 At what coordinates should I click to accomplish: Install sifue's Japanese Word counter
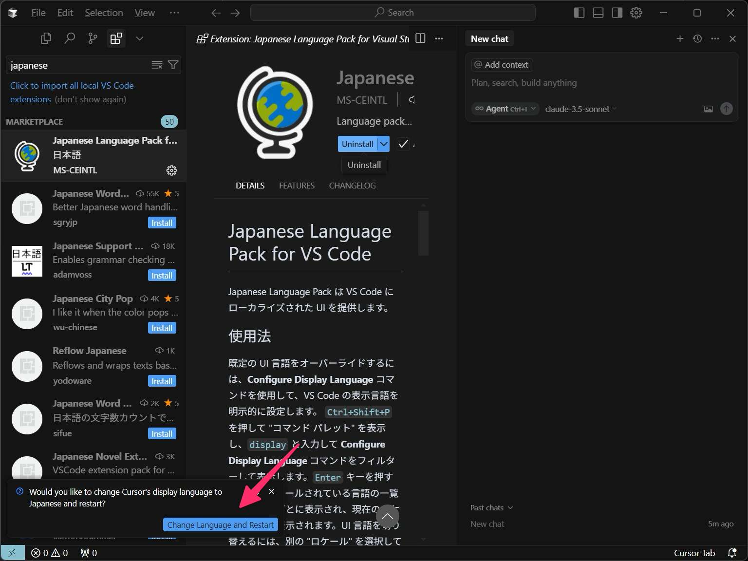click(x=162, y=433)
